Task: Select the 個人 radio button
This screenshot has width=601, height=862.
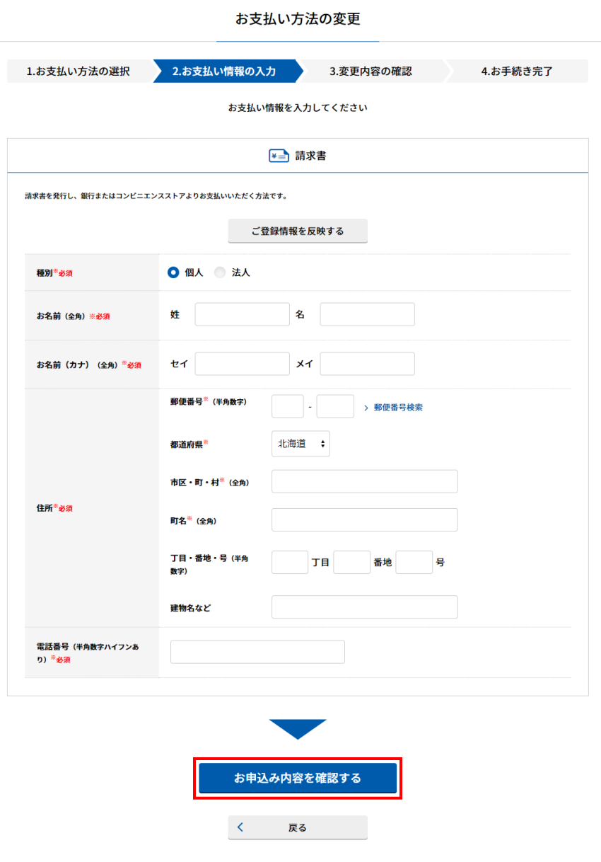Action: pyautogui.click(x=173, y=272)
